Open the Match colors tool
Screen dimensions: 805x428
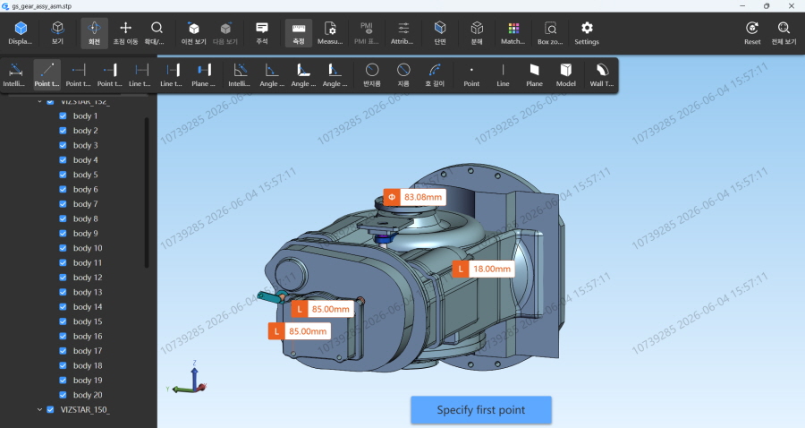(x=513, y=33)
